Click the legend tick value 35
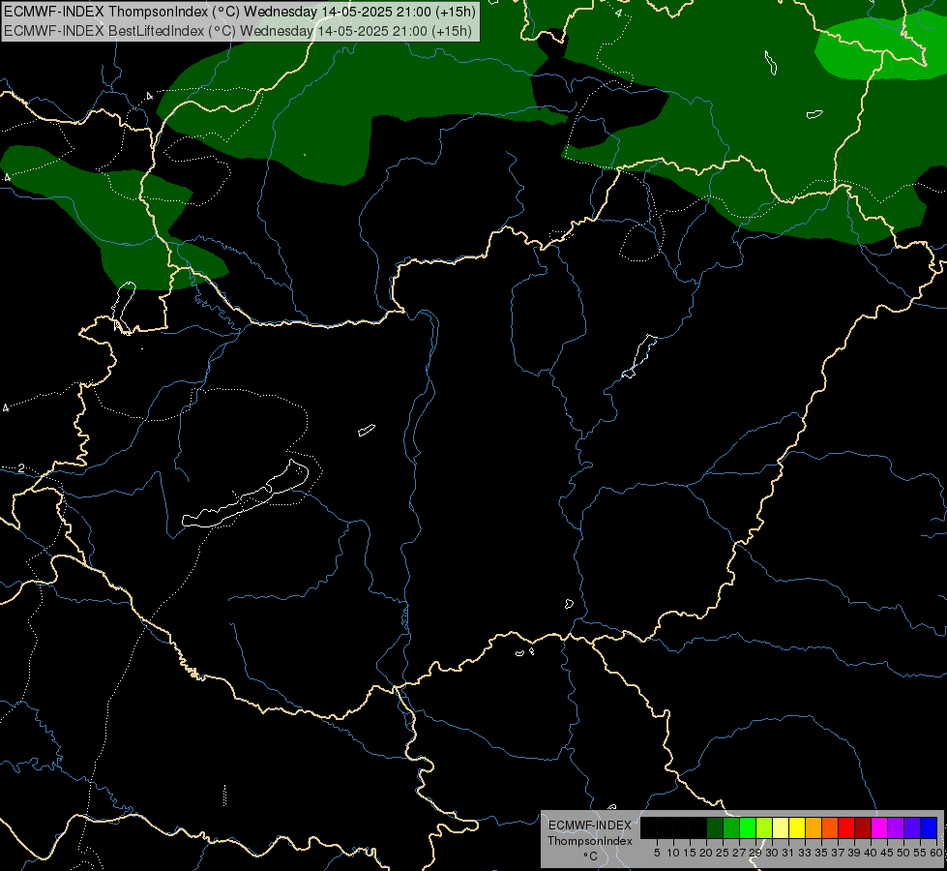This screenshot has width=947, height=871. (x=821, y=853)
